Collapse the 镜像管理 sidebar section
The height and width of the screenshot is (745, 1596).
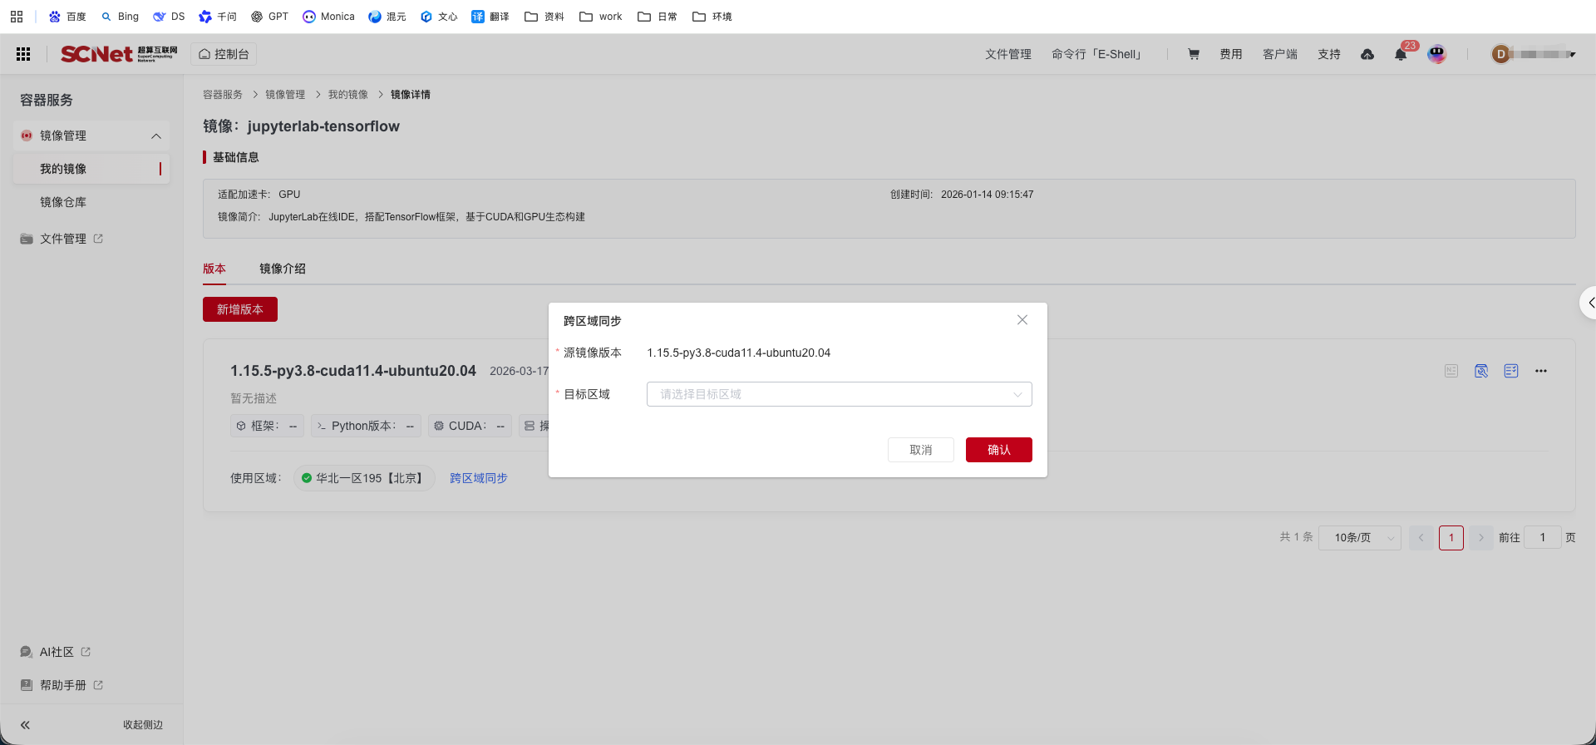pos(91,136)
